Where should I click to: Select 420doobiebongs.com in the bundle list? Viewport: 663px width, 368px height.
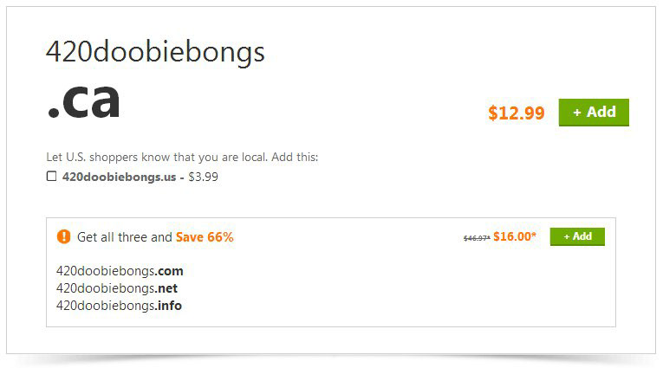coord(120,271)
